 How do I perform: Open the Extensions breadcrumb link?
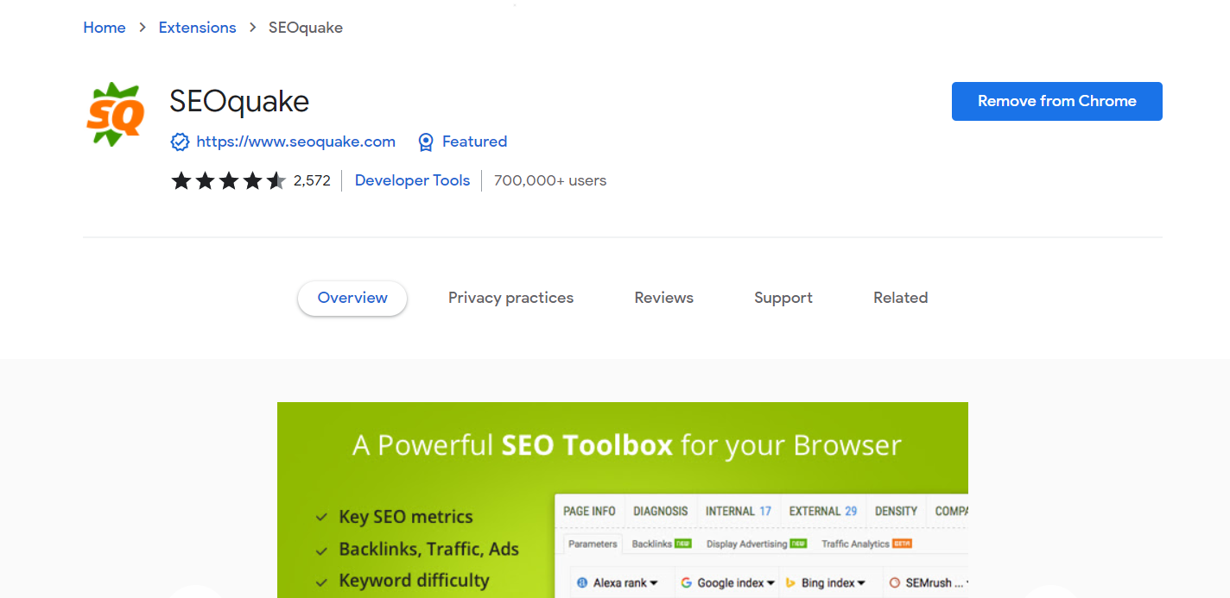tap(197, 28)
